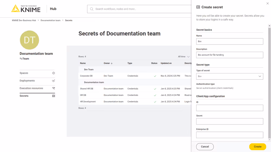Click the Dev Team group row

click(x=135, y=70)
